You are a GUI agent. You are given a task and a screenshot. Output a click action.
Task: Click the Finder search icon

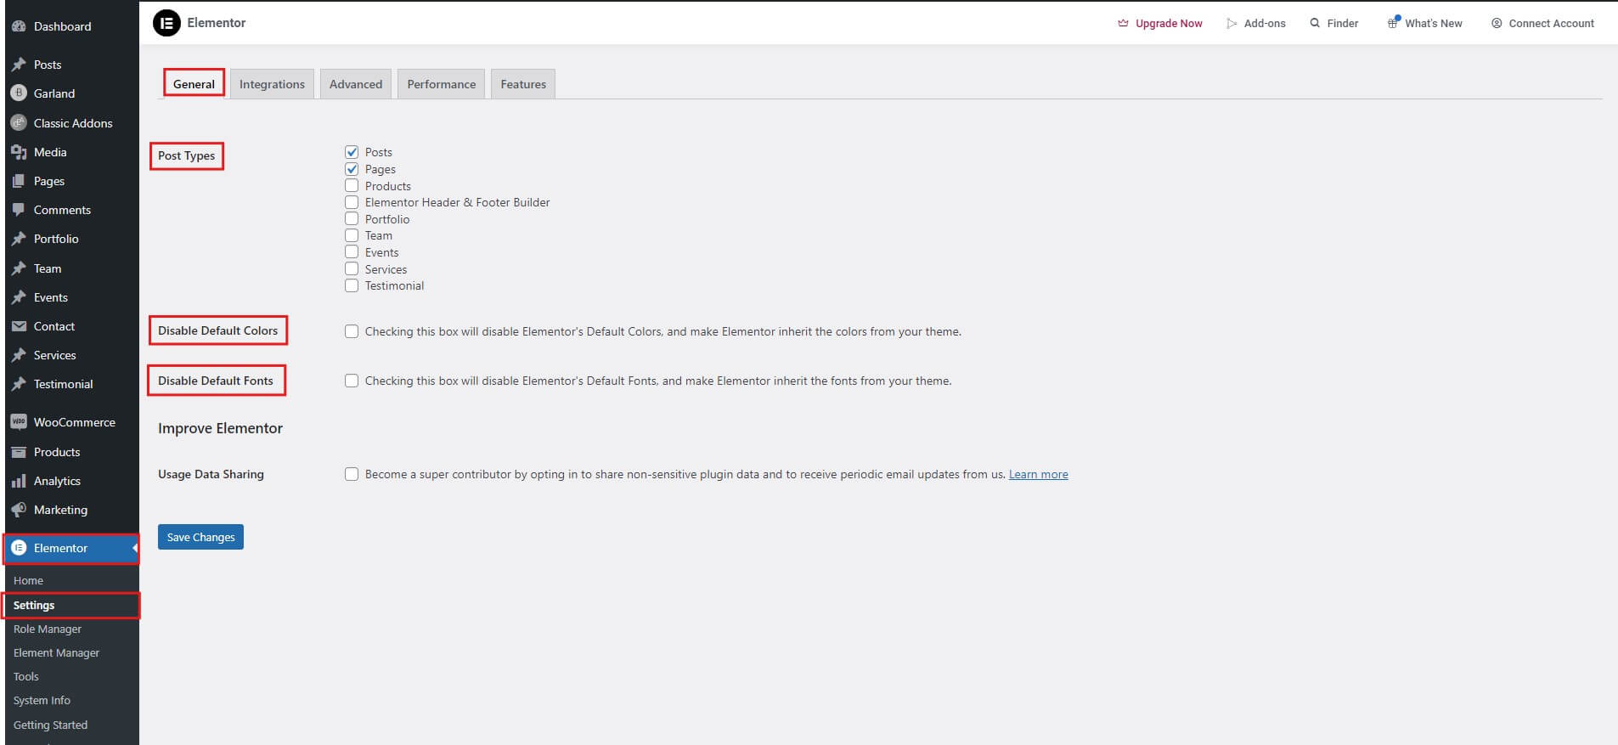click(x=1315, y=23)
